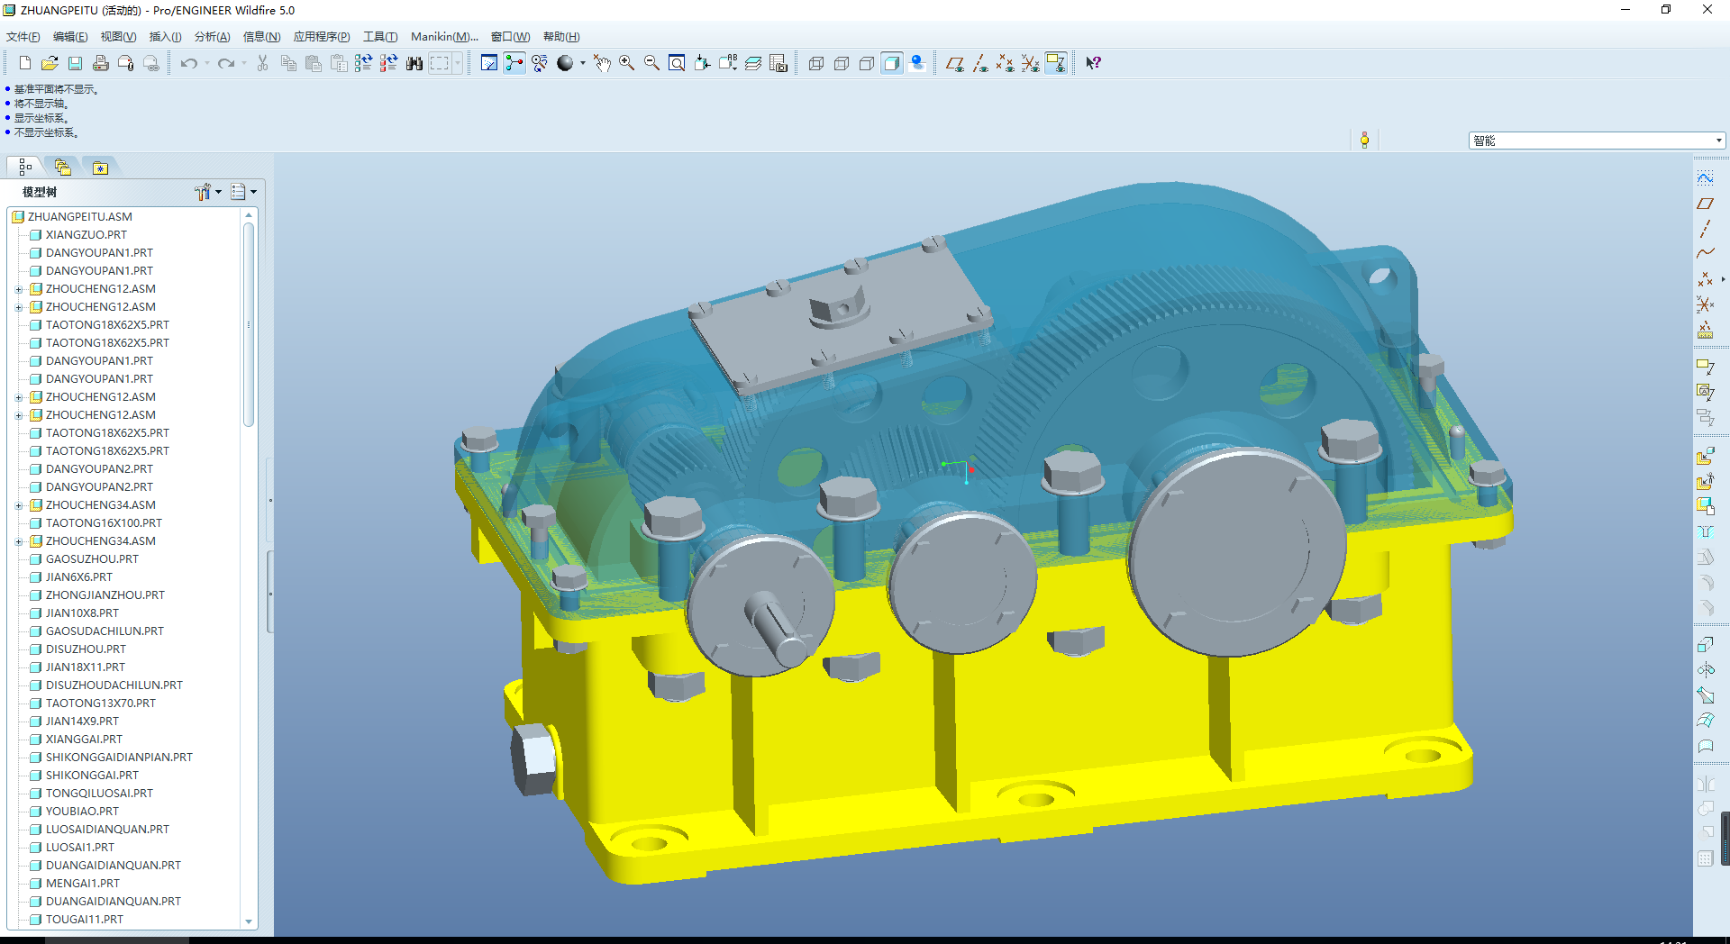Open the Layers icon in the toolbar

click(x=753, y=63)
